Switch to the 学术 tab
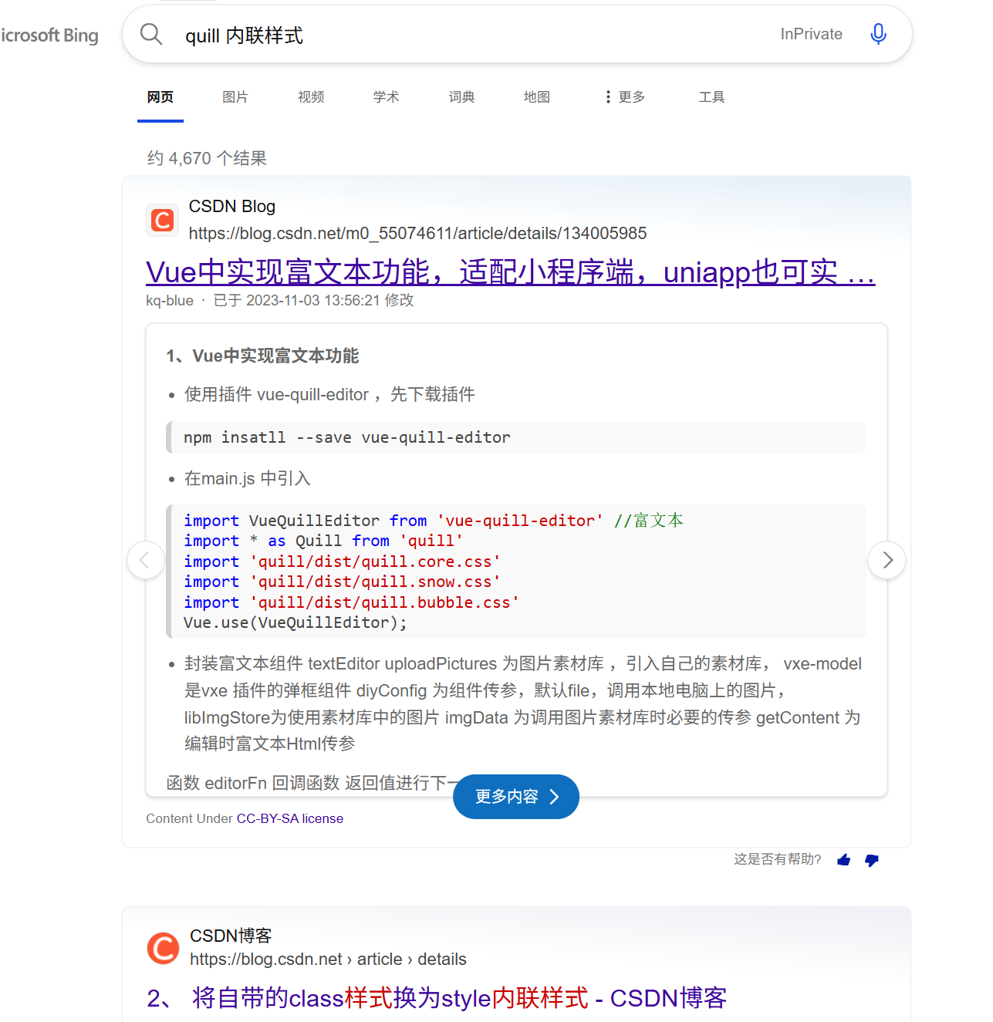993x1022 pixels. (386, 96)
